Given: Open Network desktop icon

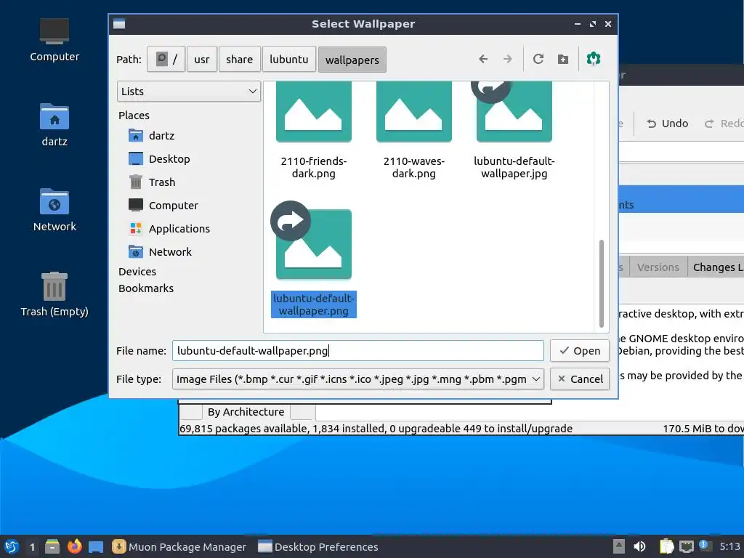Looking at the screenshot, I should coord(54,210).
